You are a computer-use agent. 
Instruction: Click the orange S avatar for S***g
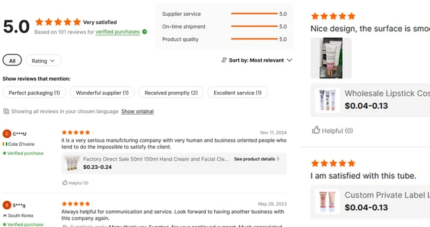(x=7, y=205)
